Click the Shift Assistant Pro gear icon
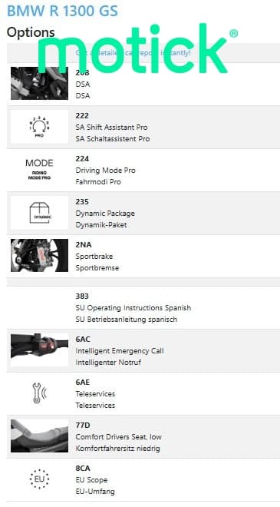The image size is (280, 507). (39, 127)
